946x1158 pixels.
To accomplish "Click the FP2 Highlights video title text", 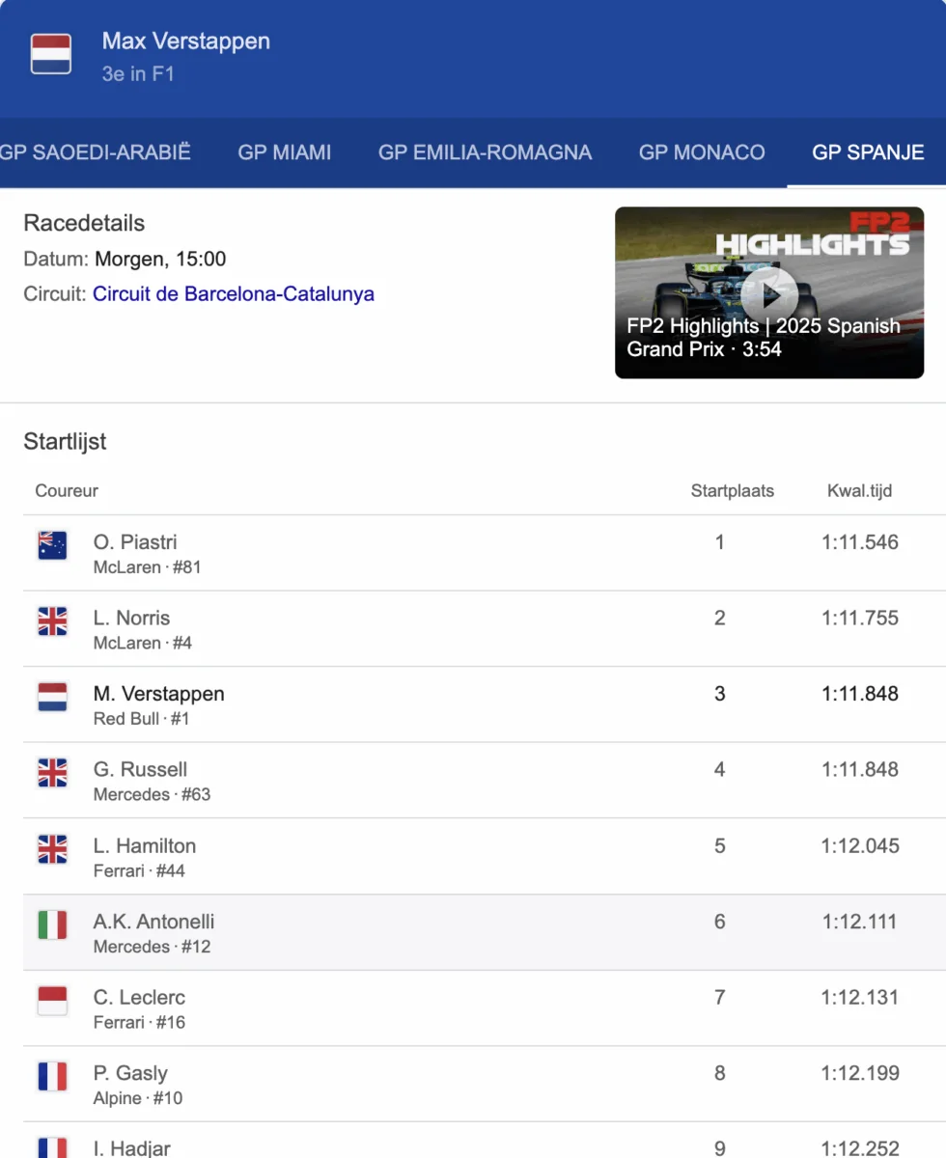I will coord(763,338).
